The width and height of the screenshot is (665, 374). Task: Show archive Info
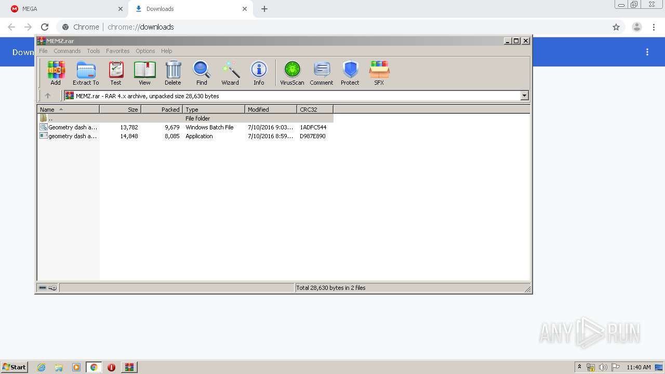(x=259, y=73)
